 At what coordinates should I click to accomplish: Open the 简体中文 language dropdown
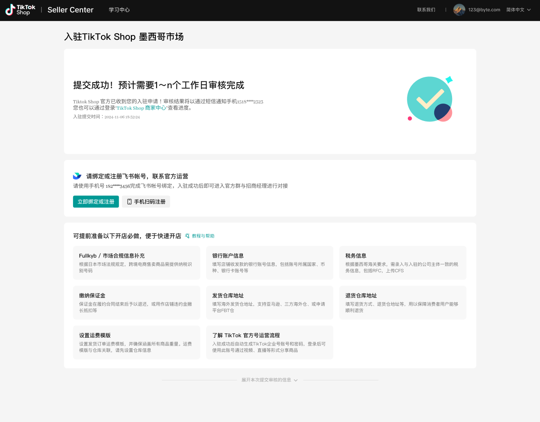(519, 10)
